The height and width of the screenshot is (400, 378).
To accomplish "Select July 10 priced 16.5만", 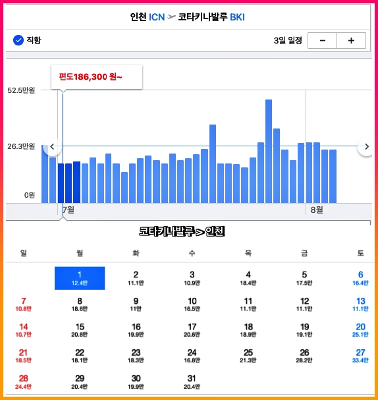I will click(192, 304).
